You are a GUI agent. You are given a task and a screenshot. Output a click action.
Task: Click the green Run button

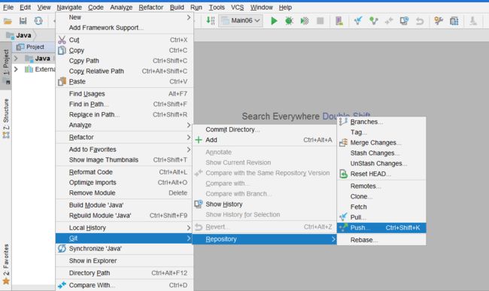[x=274, y=21]
